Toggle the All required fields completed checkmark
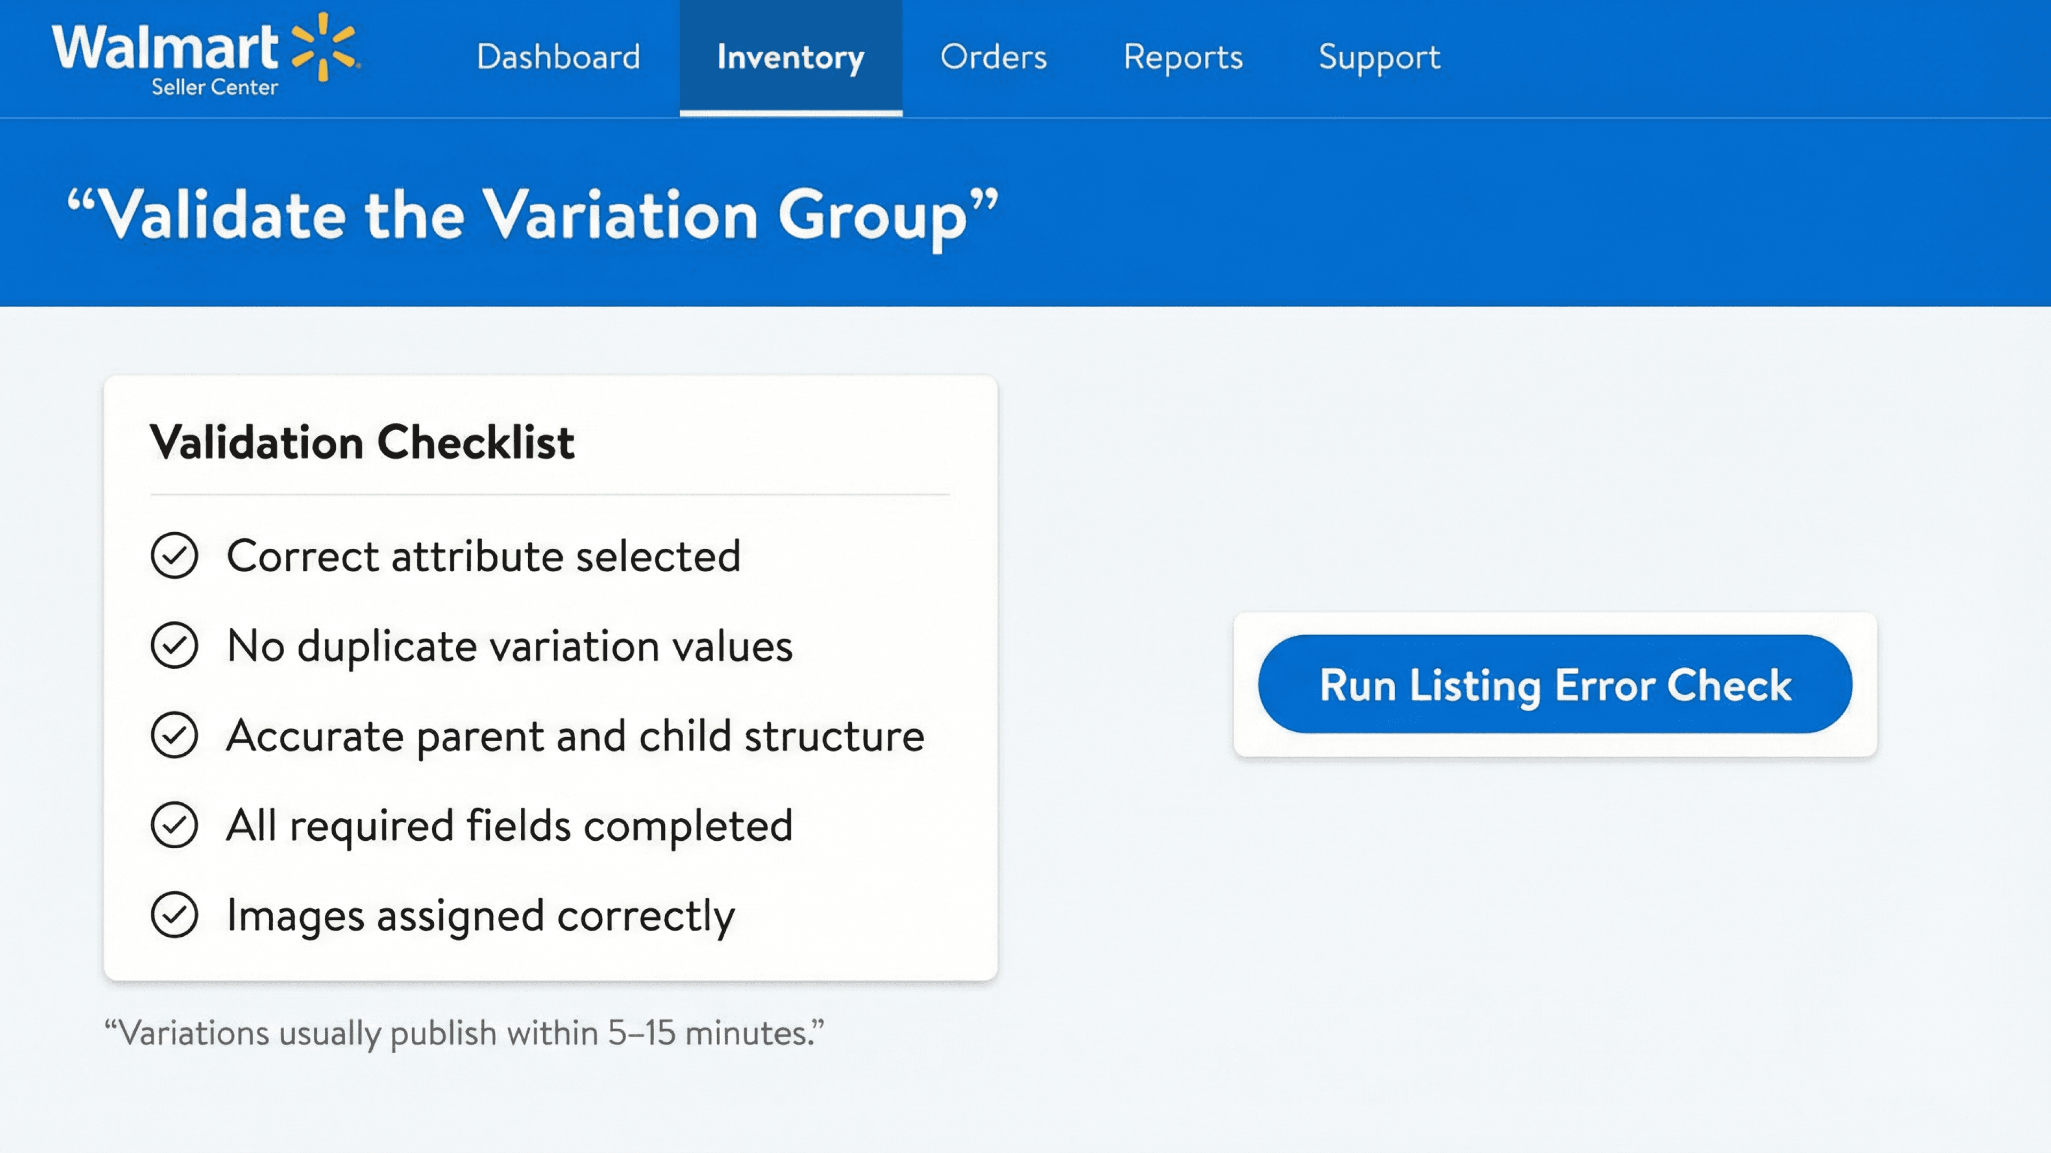The image size is (2051, 1153). coord(174,825)
